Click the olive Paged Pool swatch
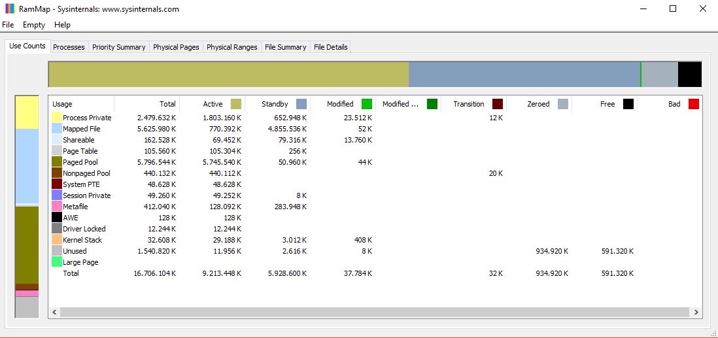Viewport: 718px width, 338px height. [57, 162]
